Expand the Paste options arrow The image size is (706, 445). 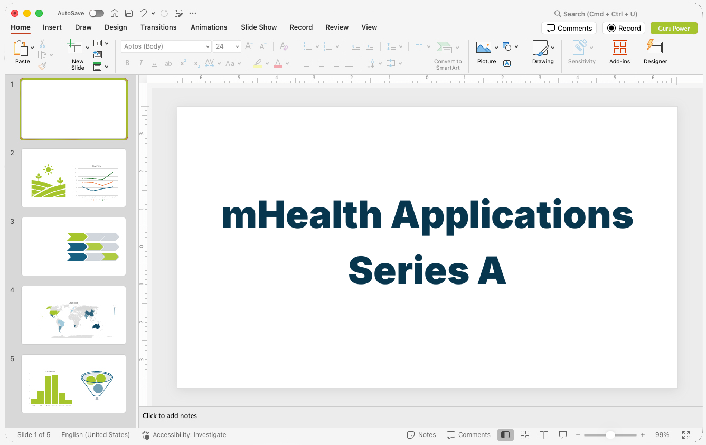pyautogui.click(x=32, y=48)
